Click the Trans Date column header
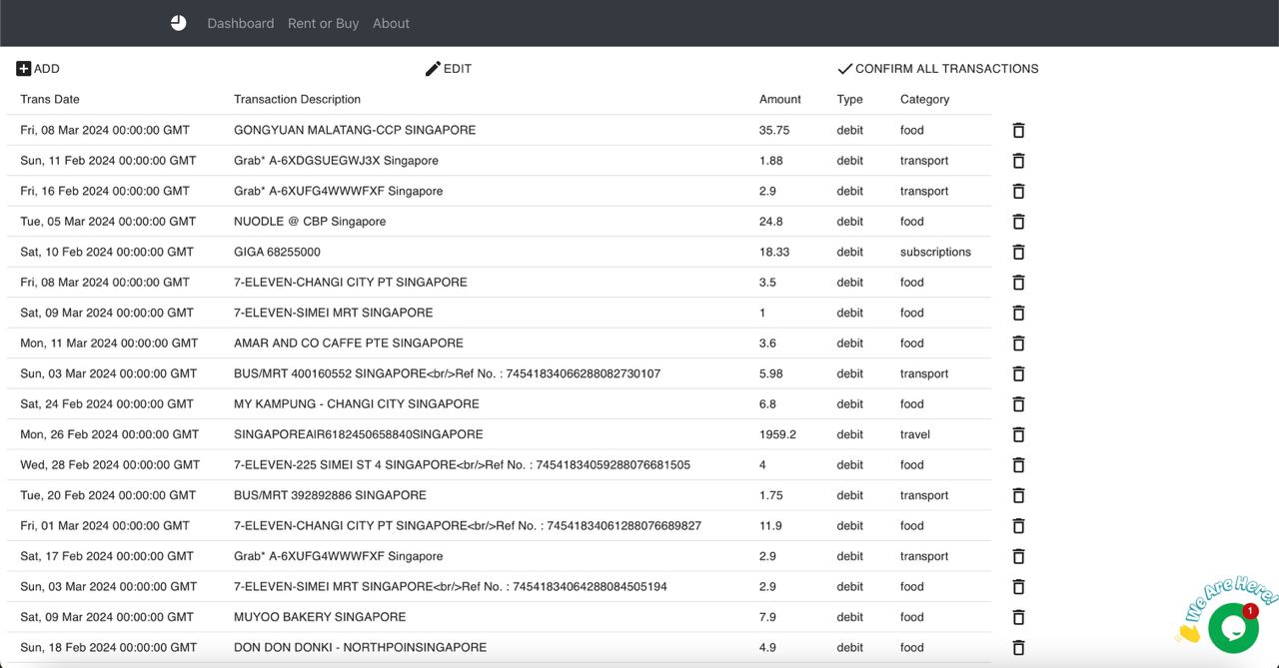The image size is (1279, 668). tap(50, 99)
